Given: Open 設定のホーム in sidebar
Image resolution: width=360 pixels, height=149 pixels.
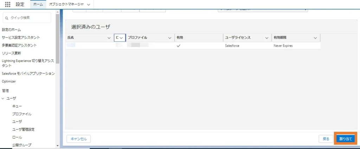Looking at the screenshot, I should coord(11,30).
